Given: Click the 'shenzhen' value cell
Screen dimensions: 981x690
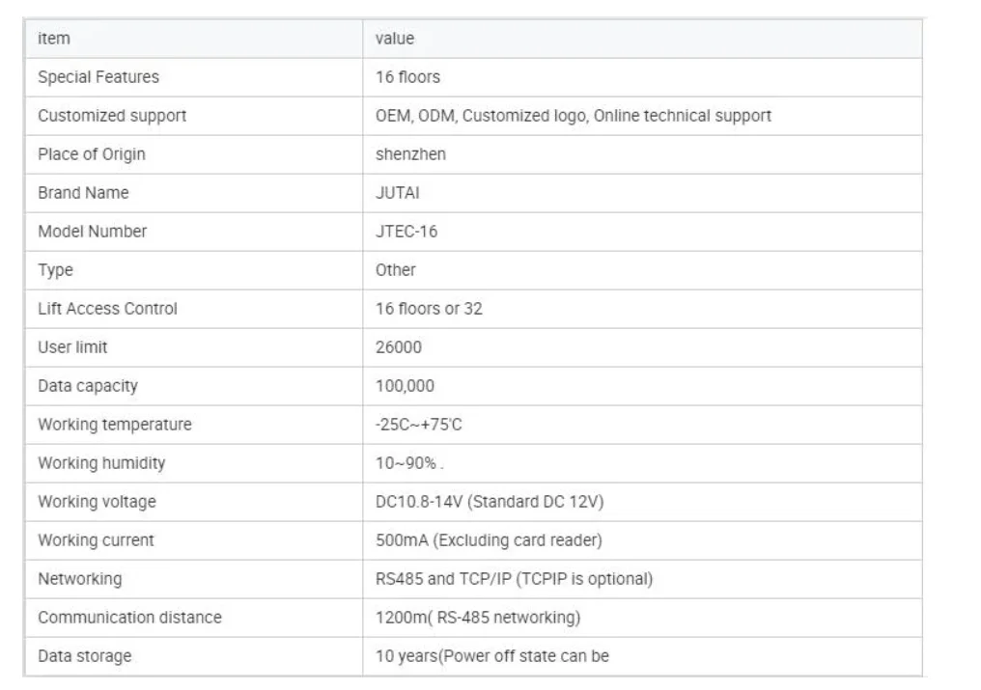Looking at the screenshot, I should [410, 154].
